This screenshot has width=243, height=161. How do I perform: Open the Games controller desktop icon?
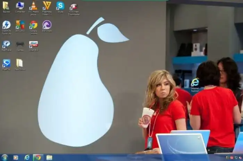point(20,44)
